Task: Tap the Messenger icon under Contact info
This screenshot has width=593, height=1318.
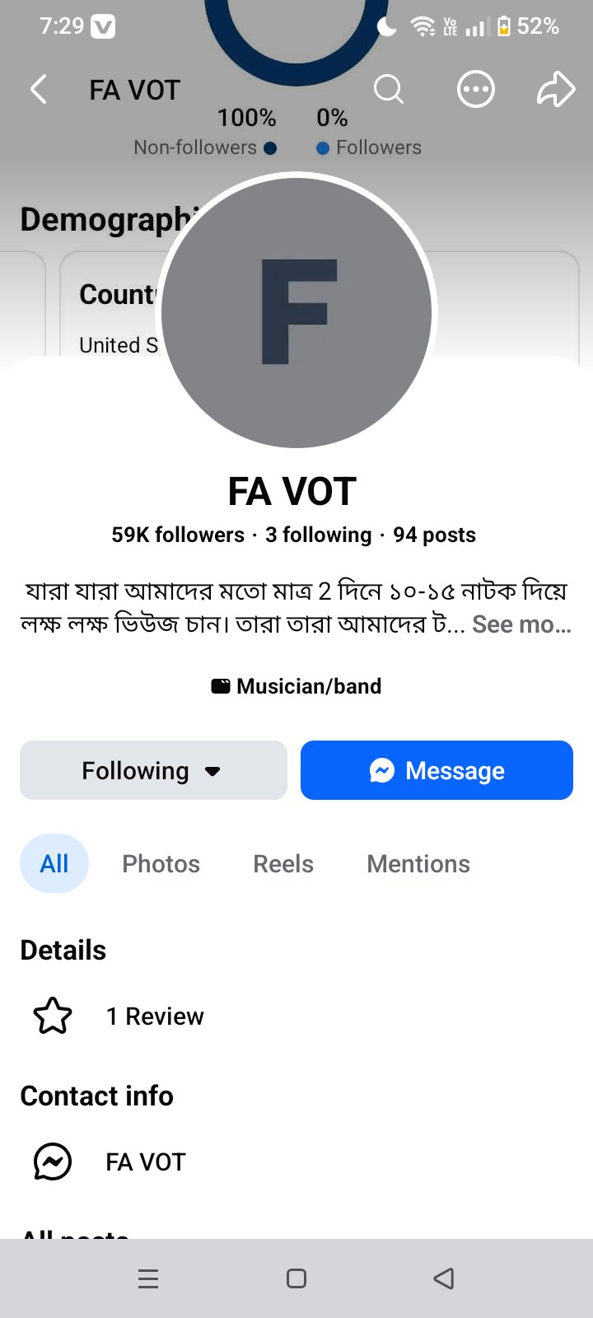Action: (x=53, y=1161)
